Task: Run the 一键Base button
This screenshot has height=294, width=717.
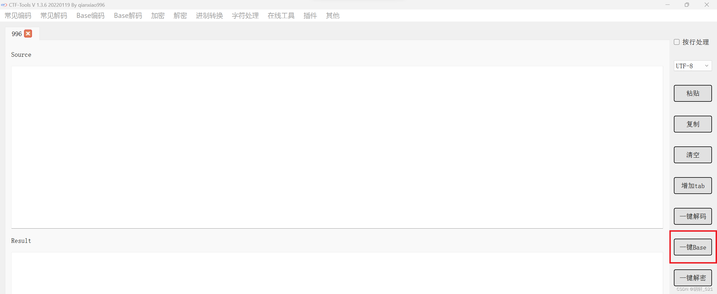Action: (x=693, y=247)
